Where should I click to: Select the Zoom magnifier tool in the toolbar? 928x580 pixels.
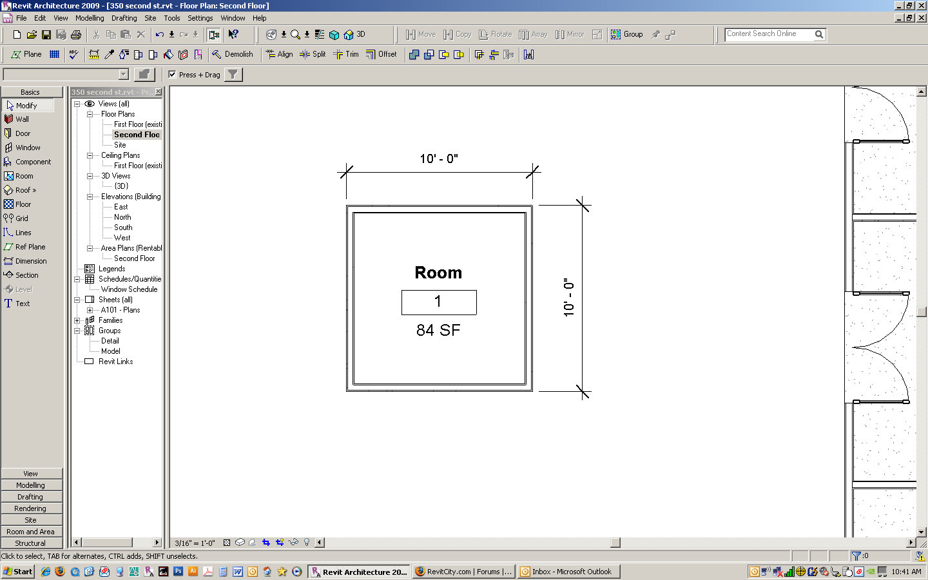[295, 35]
